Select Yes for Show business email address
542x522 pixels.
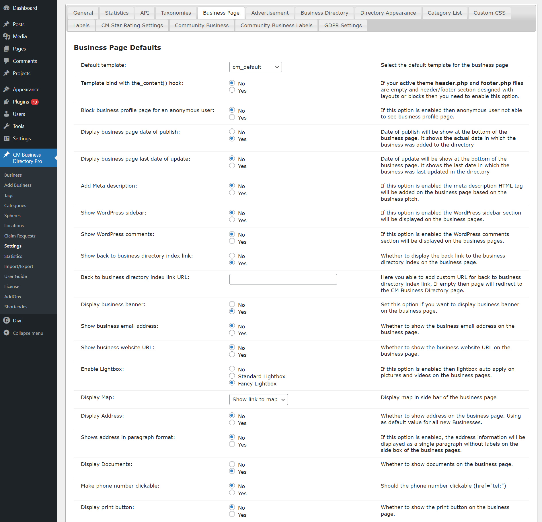232,333
